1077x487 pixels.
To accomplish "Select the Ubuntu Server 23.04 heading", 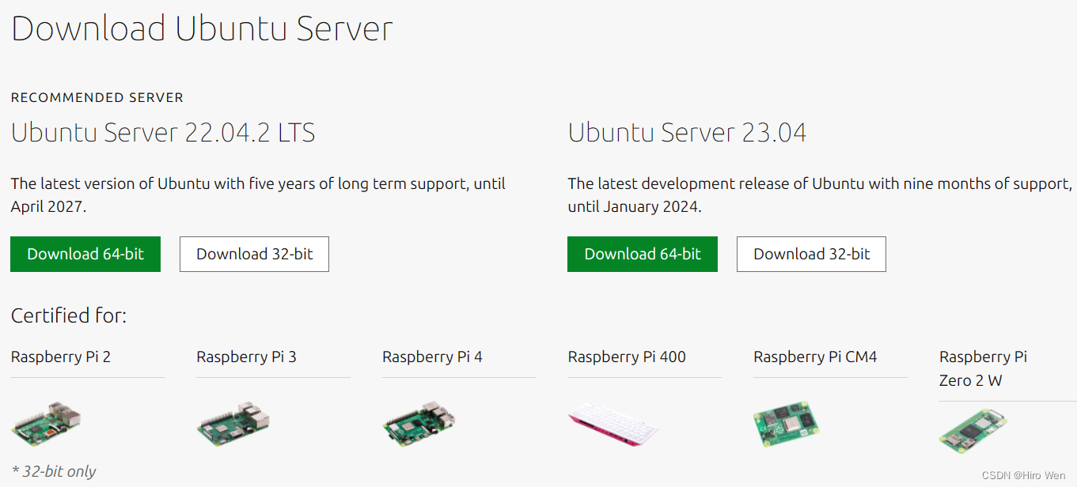I will click(x=687, y=132).
